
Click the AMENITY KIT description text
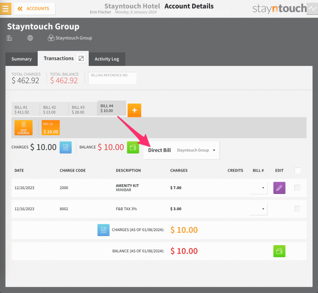pos(127,185)
